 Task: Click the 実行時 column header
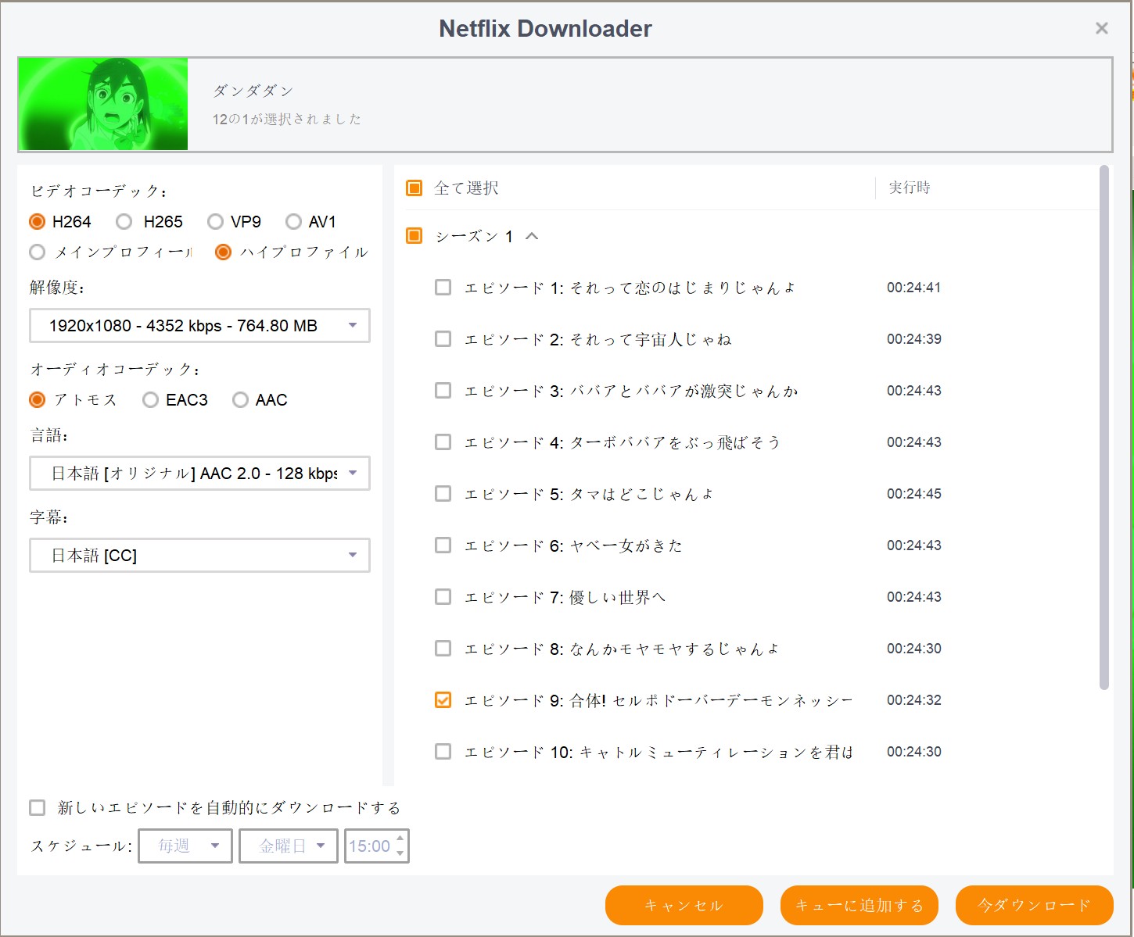910,188
